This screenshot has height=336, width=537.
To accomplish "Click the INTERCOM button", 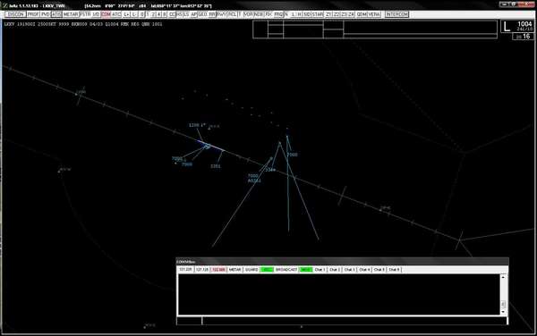I will point(396,14).
